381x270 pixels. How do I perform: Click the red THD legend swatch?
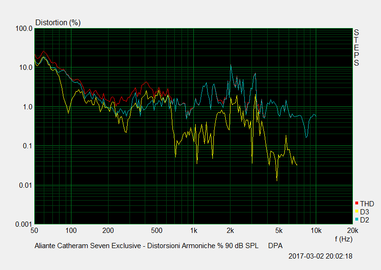click(x=357, y=203)
